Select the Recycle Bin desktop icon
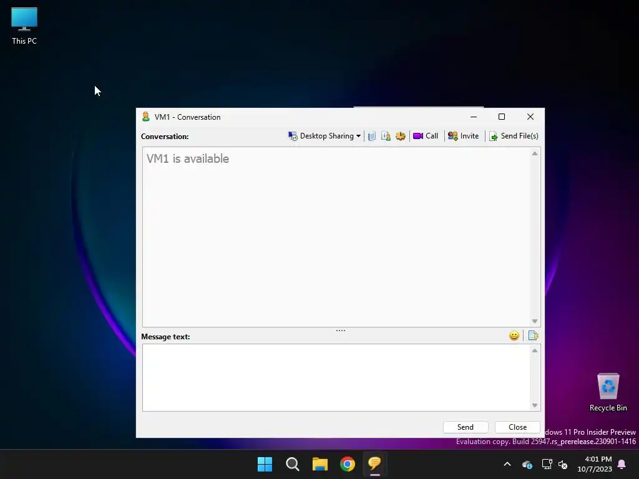The image size is (639, 479). pyautogui.click(x=608, y=392)
